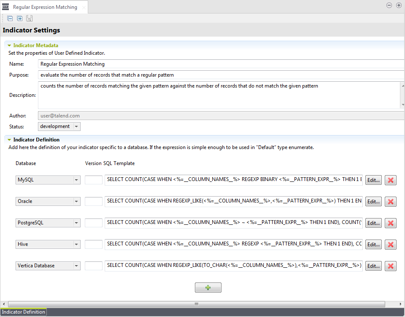Click the collapse all sections icon

[10, 18]
